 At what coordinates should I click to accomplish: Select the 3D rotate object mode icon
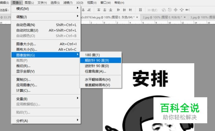(164, 10)
